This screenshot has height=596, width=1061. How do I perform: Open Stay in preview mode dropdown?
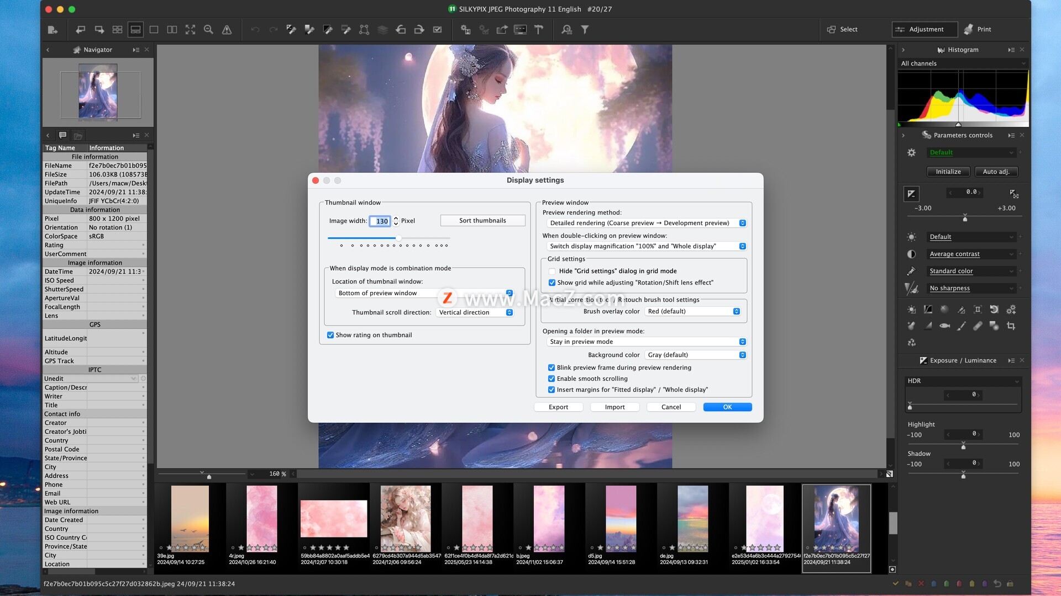coord(647,342)
